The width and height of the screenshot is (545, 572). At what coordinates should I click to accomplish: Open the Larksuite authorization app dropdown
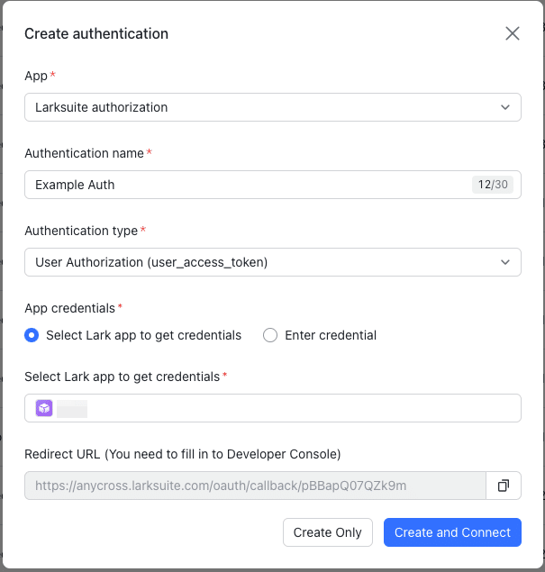coord(261,107)
